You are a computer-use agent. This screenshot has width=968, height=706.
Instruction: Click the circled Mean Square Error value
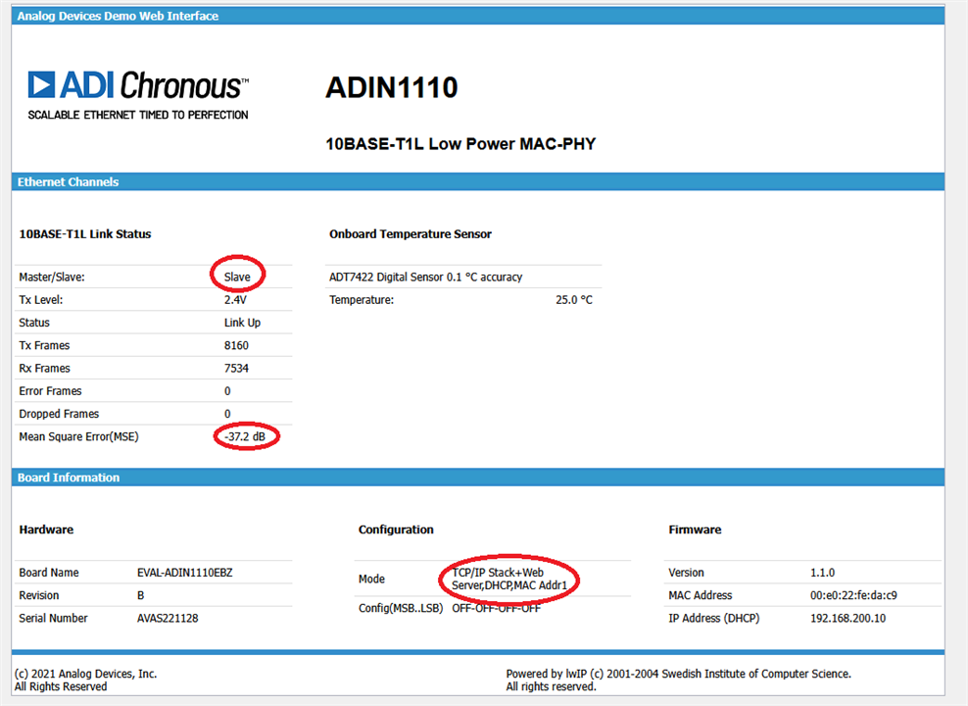pos(245,436)
